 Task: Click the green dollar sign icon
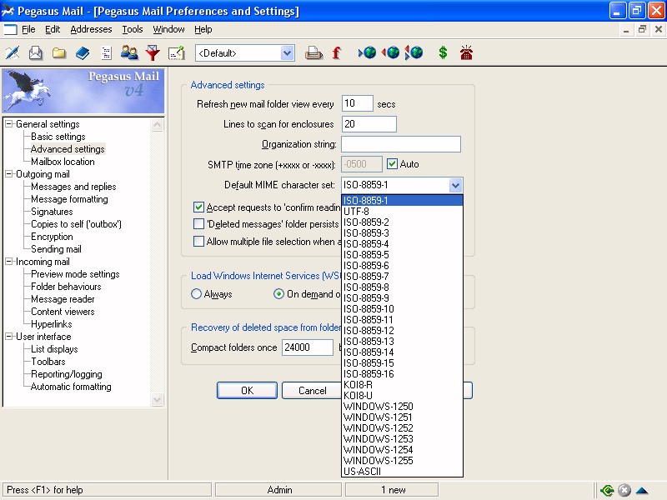443,53
